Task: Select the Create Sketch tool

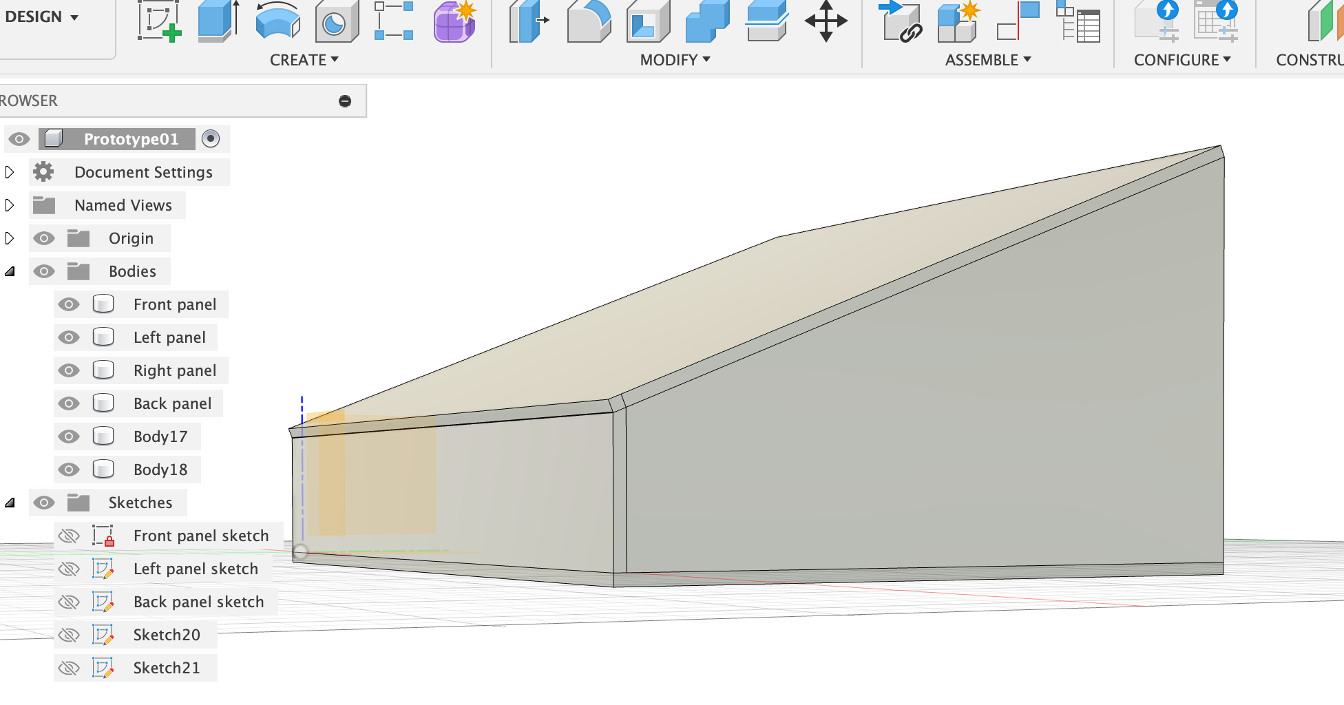Action: 160,22
